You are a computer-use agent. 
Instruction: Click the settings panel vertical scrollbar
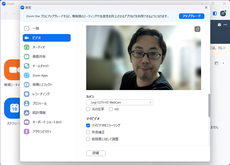click(209, 105)
